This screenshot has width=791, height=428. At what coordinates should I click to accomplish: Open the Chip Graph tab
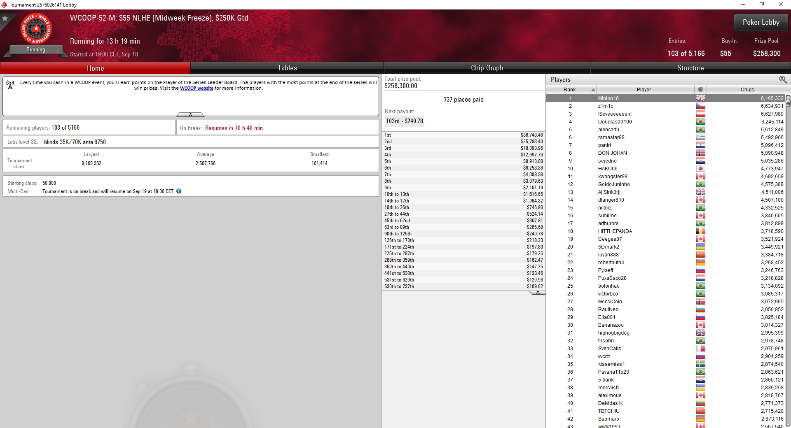pyautogui.click(x=487, y=68)
